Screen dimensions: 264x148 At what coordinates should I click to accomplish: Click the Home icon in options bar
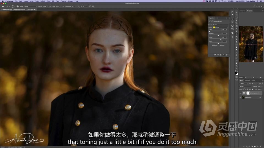3,6
